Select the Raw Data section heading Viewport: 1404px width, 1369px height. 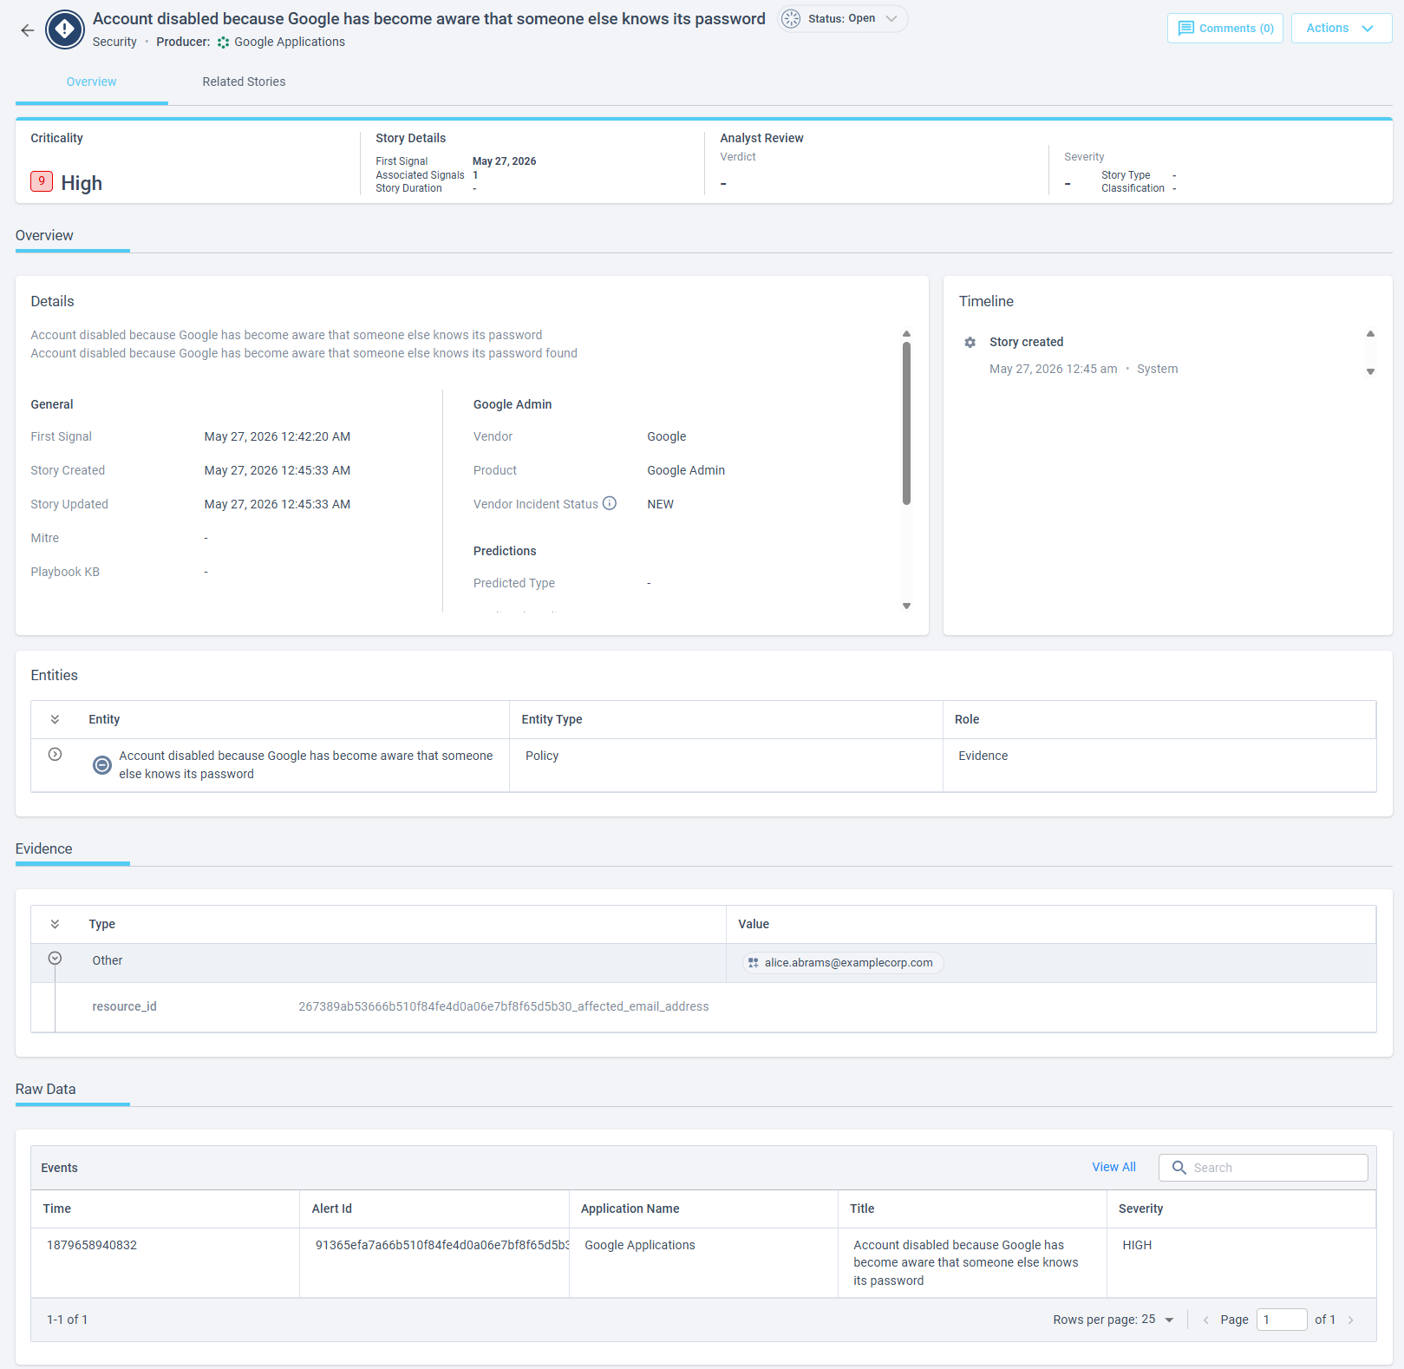[x=45, y=1089]
